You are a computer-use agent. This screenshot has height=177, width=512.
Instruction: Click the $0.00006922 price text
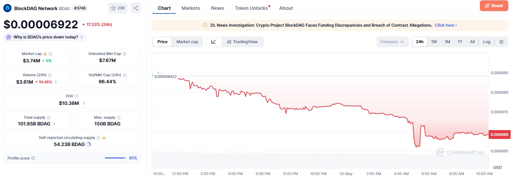click(x=41, y=24)
